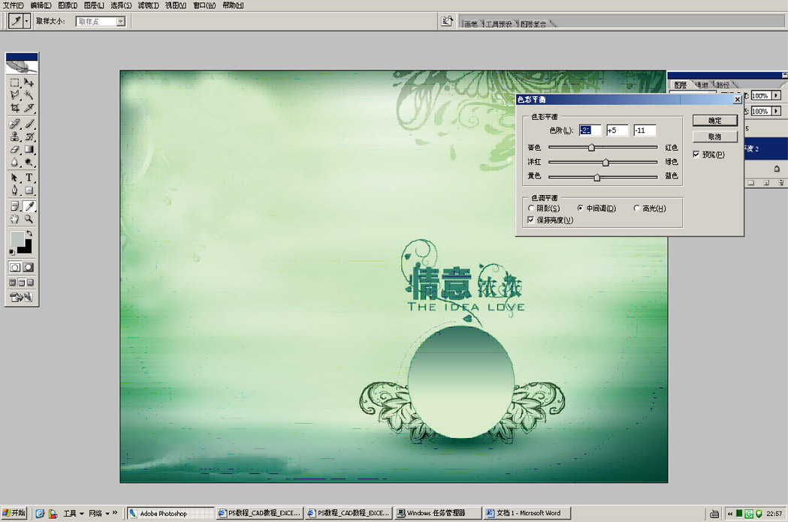788x522 pixels.
Task: Toggle 保持亮度 preserve luminosity checkbox
Action: pyautogui.click(x=531, y=220)
